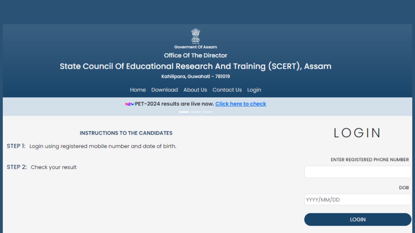The height and width of the screenshot is (233, 415).
Task: Click the NEW badge beside the PET-2024 notice
Action: pyautogui.click(x=130, y=104)
